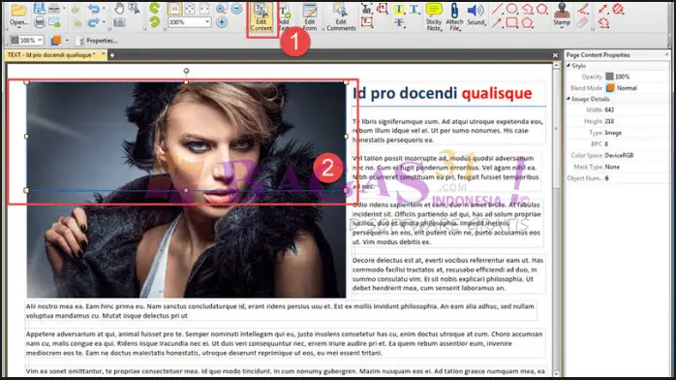The width and height of the screenshot is (676, 380).
Task: Select the Rectangle drawing tool
Action: coord(511,22)
